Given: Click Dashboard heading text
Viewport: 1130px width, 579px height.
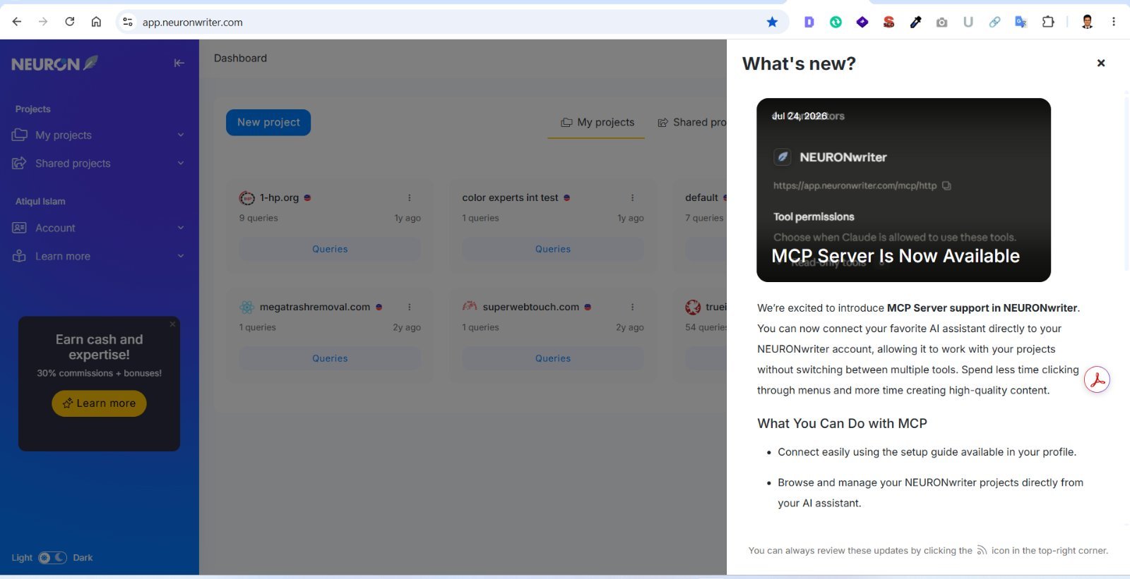Looking at the screenshot, I should (x=240, y=58).
